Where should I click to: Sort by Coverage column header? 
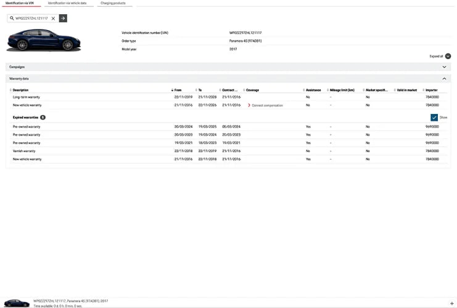point(251,90)
